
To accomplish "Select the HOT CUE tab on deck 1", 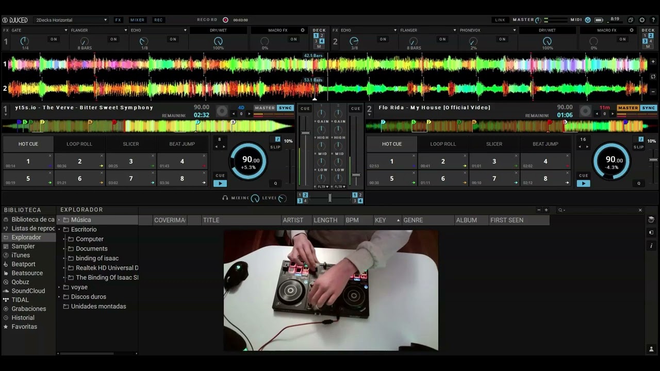I will [x=28, y=144].
